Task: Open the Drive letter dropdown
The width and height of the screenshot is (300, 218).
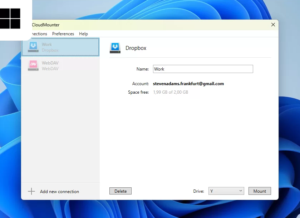Action: 226,191
